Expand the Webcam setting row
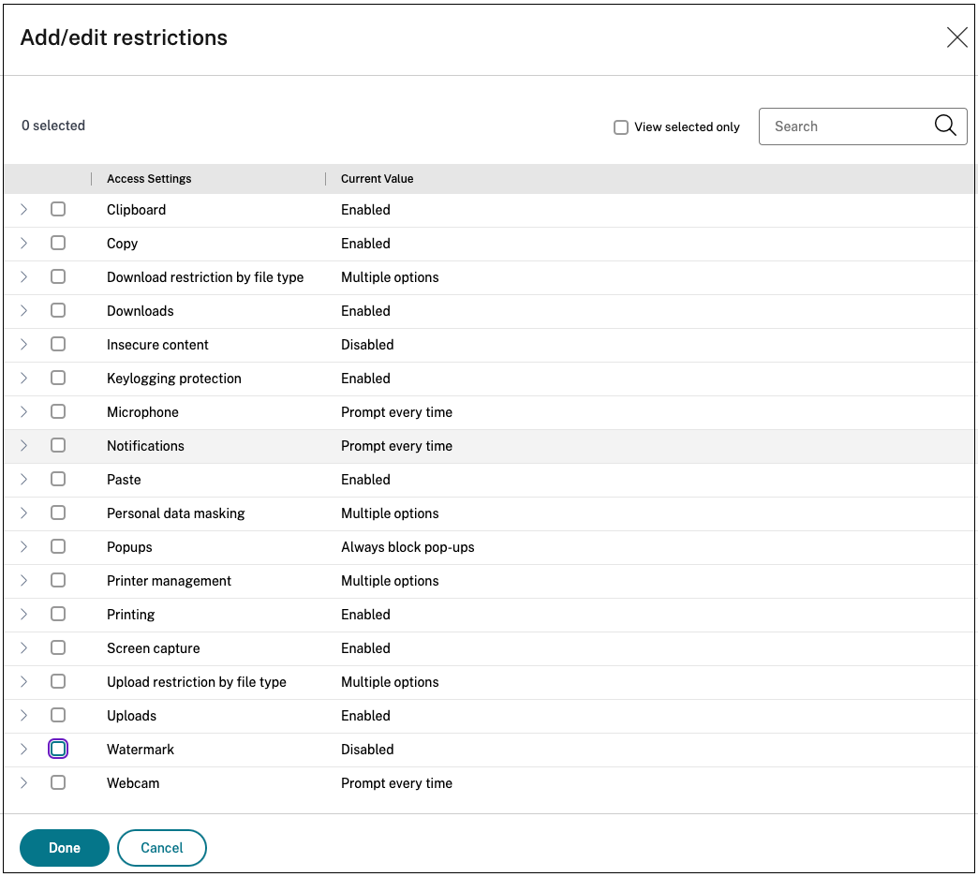This screenshot has height=877, width=978. (x=24, y=783)
